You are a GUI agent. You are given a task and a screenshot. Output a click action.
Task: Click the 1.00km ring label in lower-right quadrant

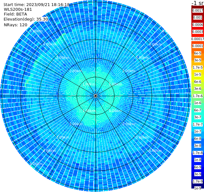[x=115, y=111]
